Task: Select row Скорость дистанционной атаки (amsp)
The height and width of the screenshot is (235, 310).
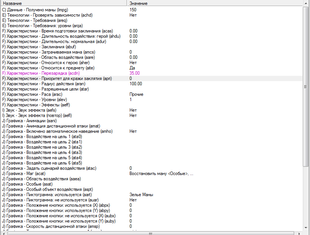Action: point(152,226)
